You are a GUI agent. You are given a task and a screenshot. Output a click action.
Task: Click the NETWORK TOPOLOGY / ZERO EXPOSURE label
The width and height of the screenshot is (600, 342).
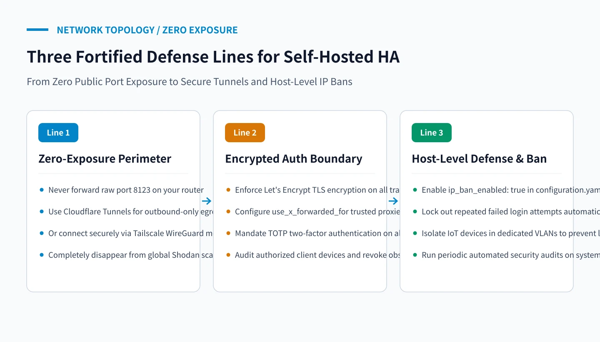[147, 30]
